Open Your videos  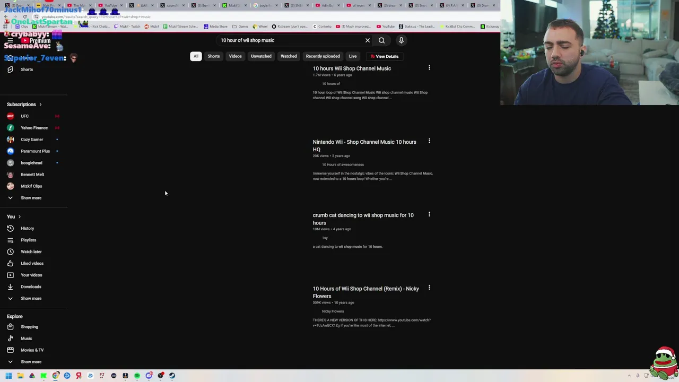coord(34,275)
